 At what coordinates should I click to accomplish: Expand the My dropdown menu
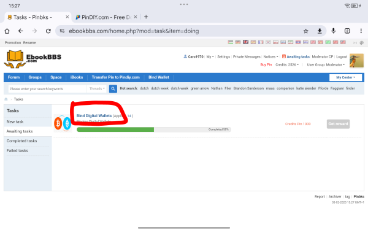pyautogui.click(x=210, y=56)
